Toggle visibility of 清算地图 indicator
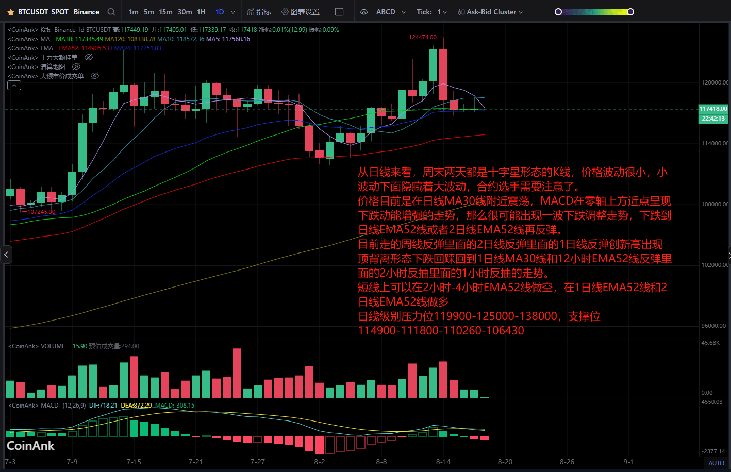Viewport: 731px width, 472px height. coord(76,66)
